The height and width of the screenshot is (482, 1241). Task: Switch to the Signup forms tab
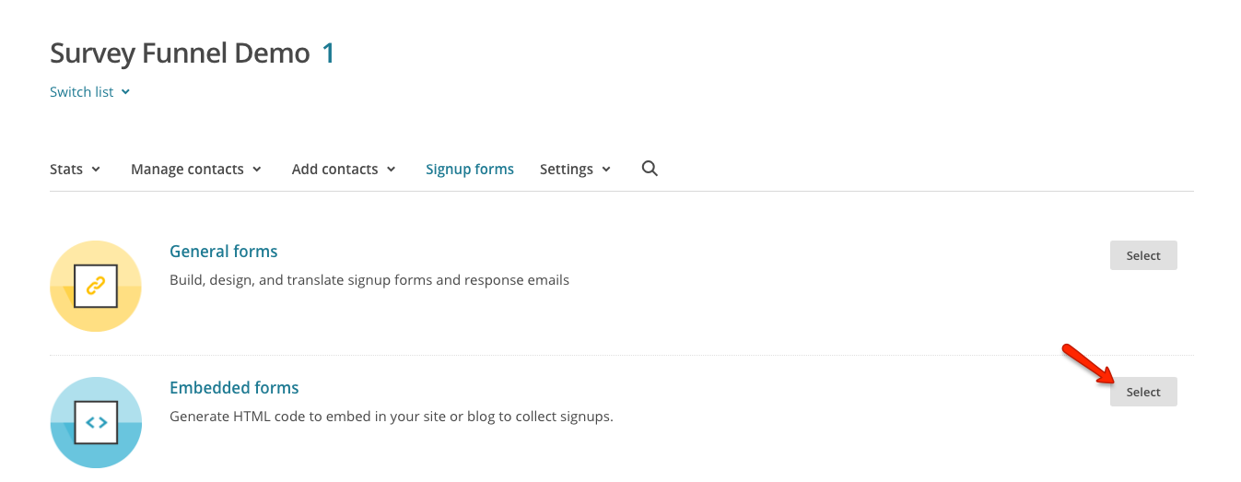pos(470,170)
